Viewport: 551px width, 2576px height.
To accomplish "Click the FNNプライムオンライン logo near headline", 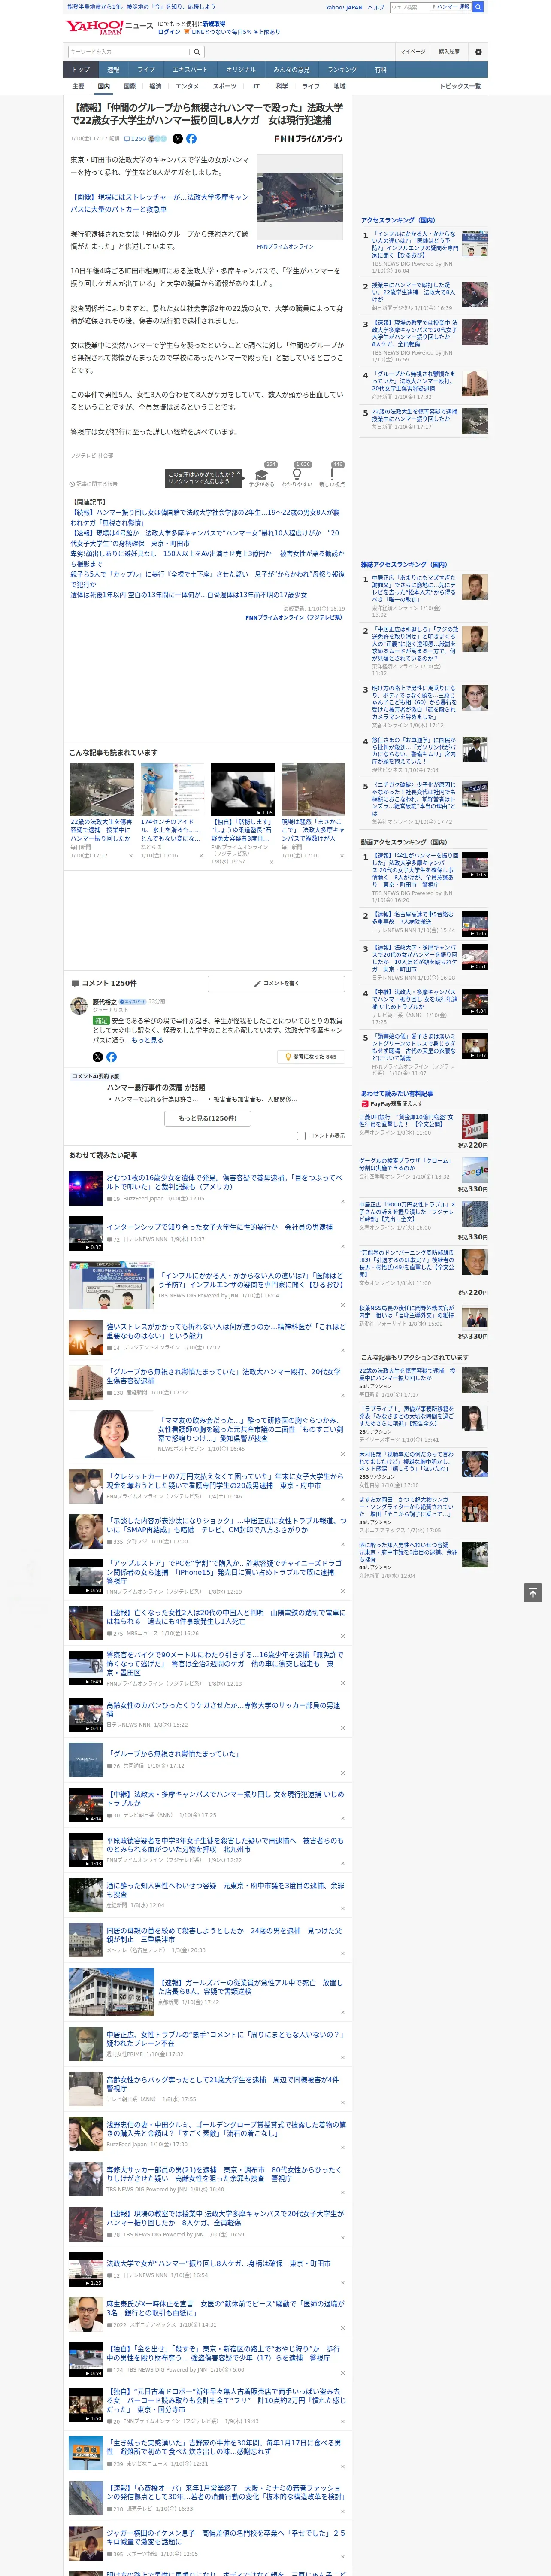I will tap(308, 139).
